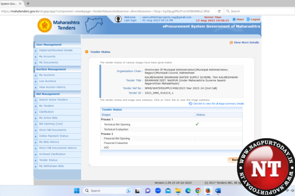Click the Financial Bid Opening stage row
Screen dimensions: 295x196
pos(171,138)
